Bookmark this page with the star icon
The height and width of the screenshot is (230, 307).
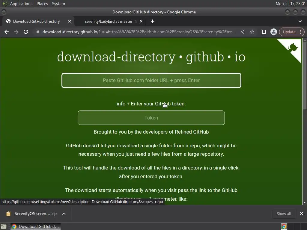[x=252, y=32]
